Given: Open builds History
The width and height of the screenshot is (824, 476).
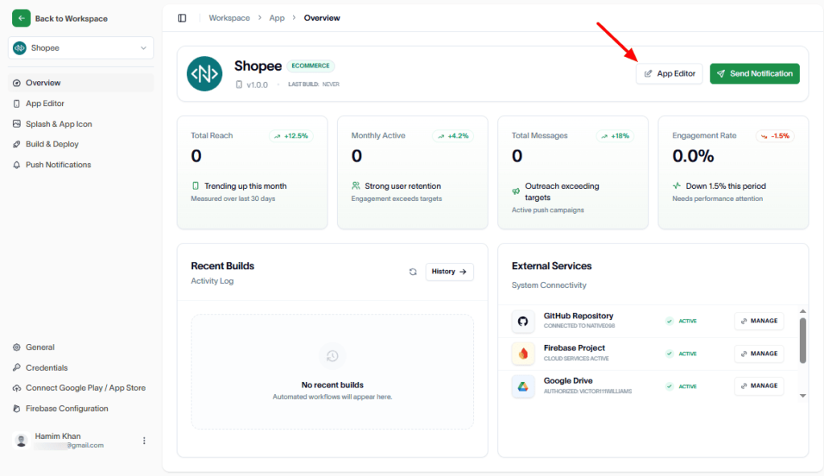Looking at the screenshot, I should click(x=449, y=272).
